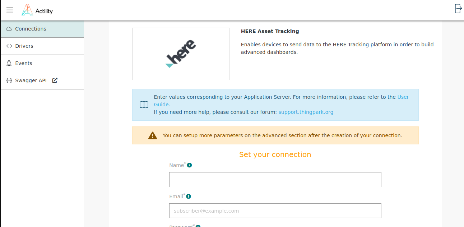Click the braces icon beside Swagger API

[x=9, y=80]
